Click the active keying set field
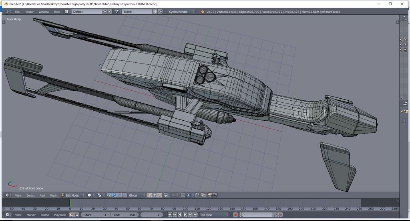 [256, 215]
